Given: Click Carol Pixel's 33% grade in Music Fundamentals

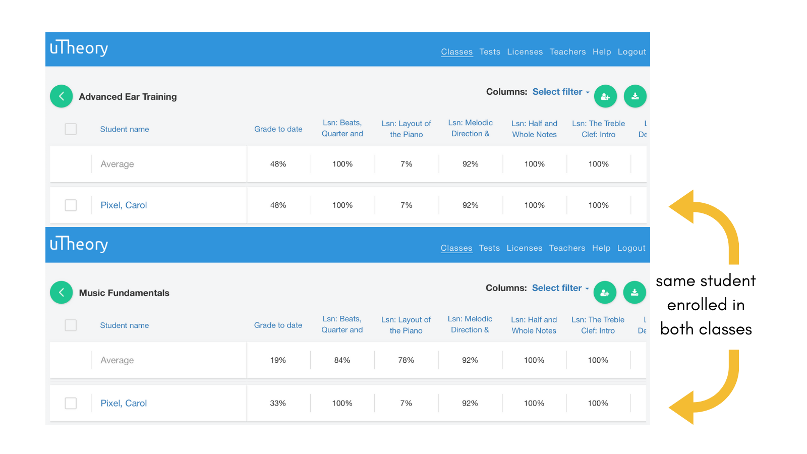Looking at the screenshot, I should point(278,404).
